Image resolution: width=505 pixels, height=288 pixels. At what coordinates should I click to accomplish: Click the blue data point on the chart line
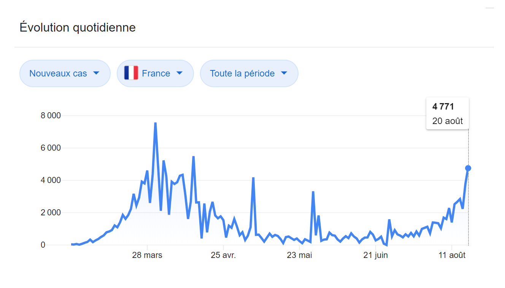(x=468, y=168)
